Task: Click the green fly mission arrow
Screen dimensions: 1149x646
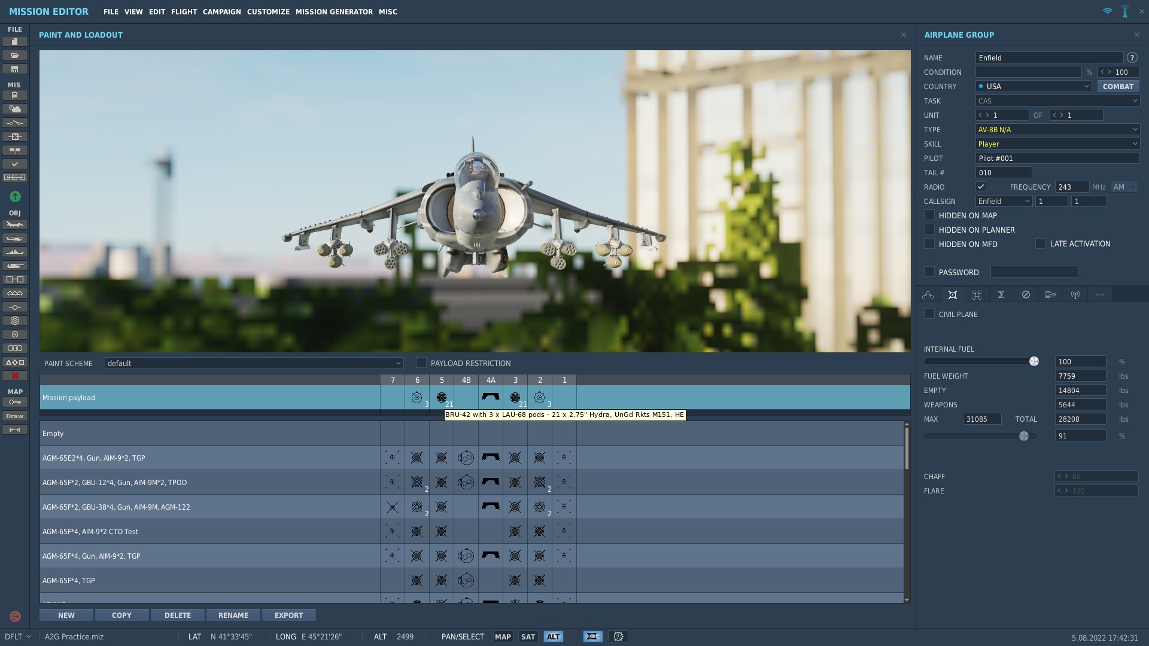Action: 15,196
